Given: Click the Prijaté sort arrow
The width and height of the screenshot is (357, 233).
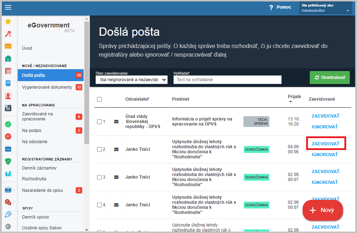Looking at the screenshot, I should [x=291, y=102].
